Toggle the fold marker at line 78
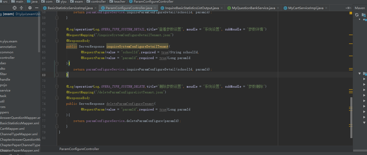 coord(57,127)
